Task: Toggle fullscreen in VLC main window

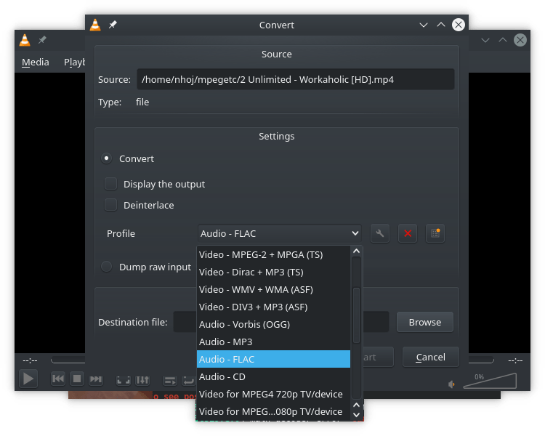Action: click(124, 380)
